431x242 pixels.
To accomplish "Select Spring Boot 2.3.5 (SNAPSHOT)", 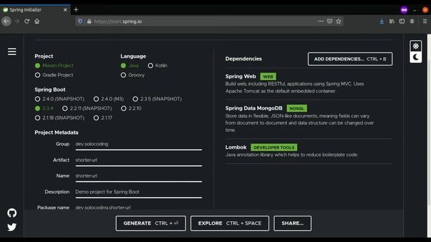I will point(157,99).
